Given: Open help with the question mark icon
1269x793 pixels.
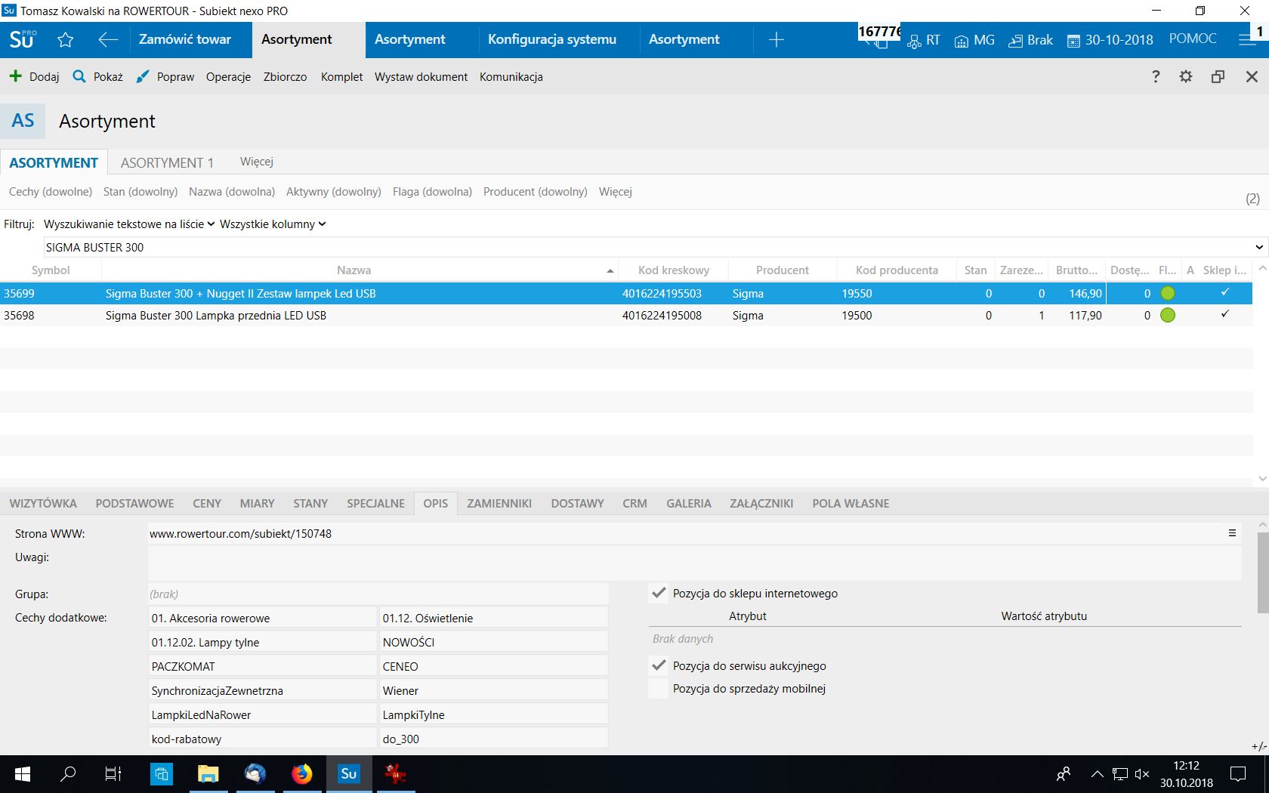Looking at the screenshot, I should [x=1156, y=76].
